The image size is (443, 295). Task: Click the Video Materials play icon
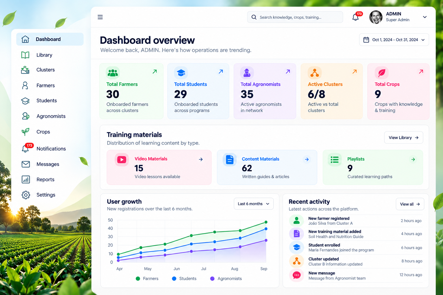pos(122,160)
